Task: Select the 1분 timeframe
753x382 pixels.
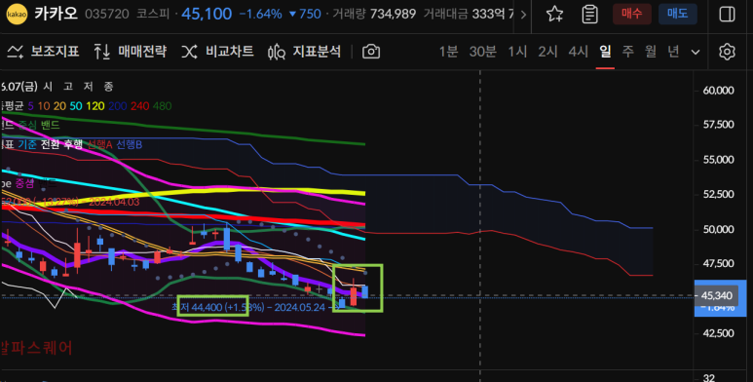Action: pos(448,52)
